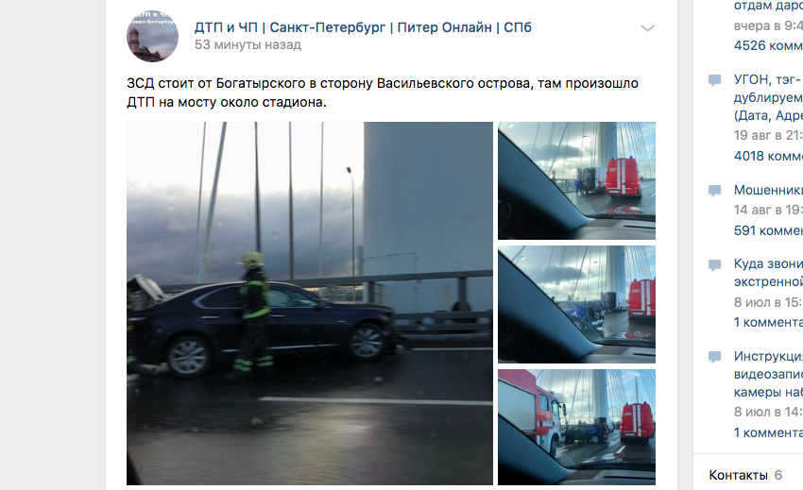
Task: Open the community avatar picture
Action: [153, 36]
